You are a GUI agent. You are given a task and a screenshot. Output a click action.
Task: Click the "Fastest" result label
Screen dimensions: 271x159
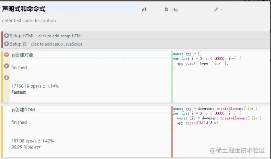[x=19, y=92]
